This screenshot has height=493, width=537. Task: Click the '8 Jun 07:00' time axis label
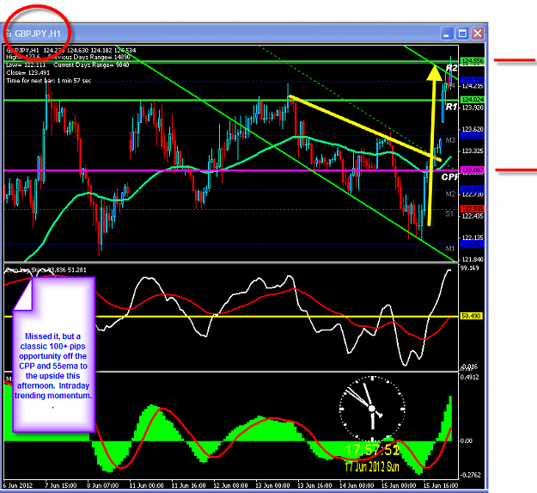[x=103, y=485]
